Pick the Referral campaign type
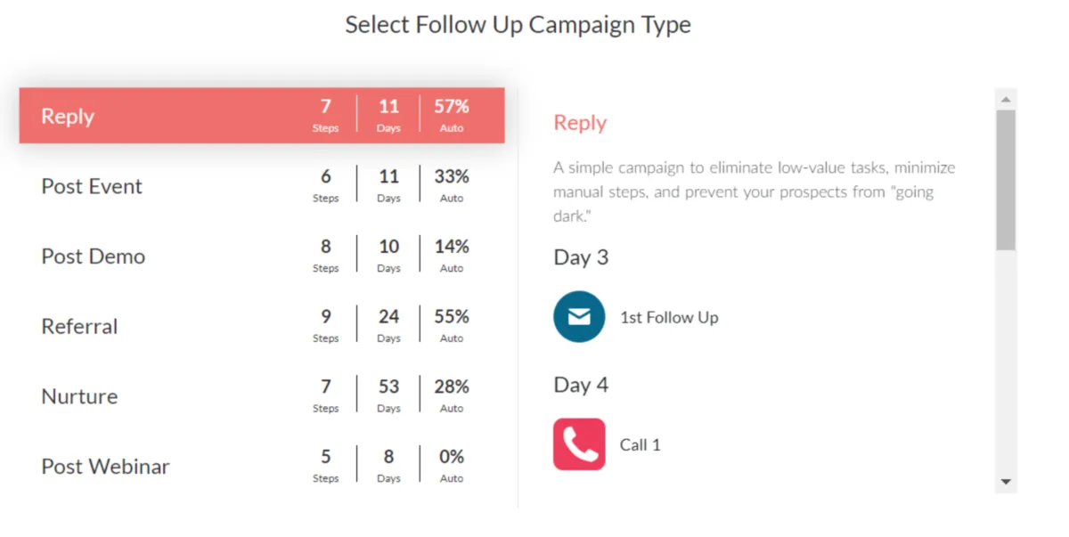The width and height of the screenshot is (1069, 537). (x=79, y=326)
